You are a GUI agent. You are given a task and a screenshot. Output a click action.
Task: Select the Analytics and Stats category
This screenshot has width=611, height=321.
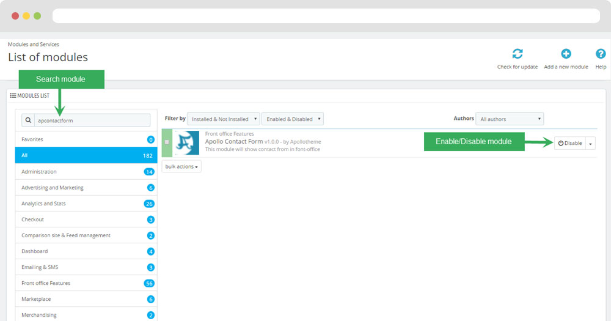point(86,204)
